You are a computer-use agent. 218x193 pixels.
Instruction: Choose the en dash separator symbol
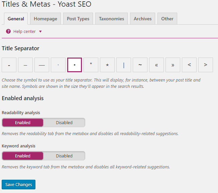25,65
